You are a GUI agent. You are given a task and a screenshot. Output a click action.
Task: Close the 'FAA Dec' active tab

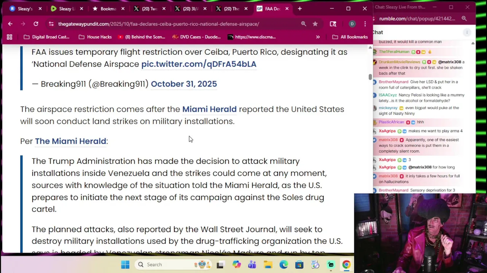[x=287, y=8]
